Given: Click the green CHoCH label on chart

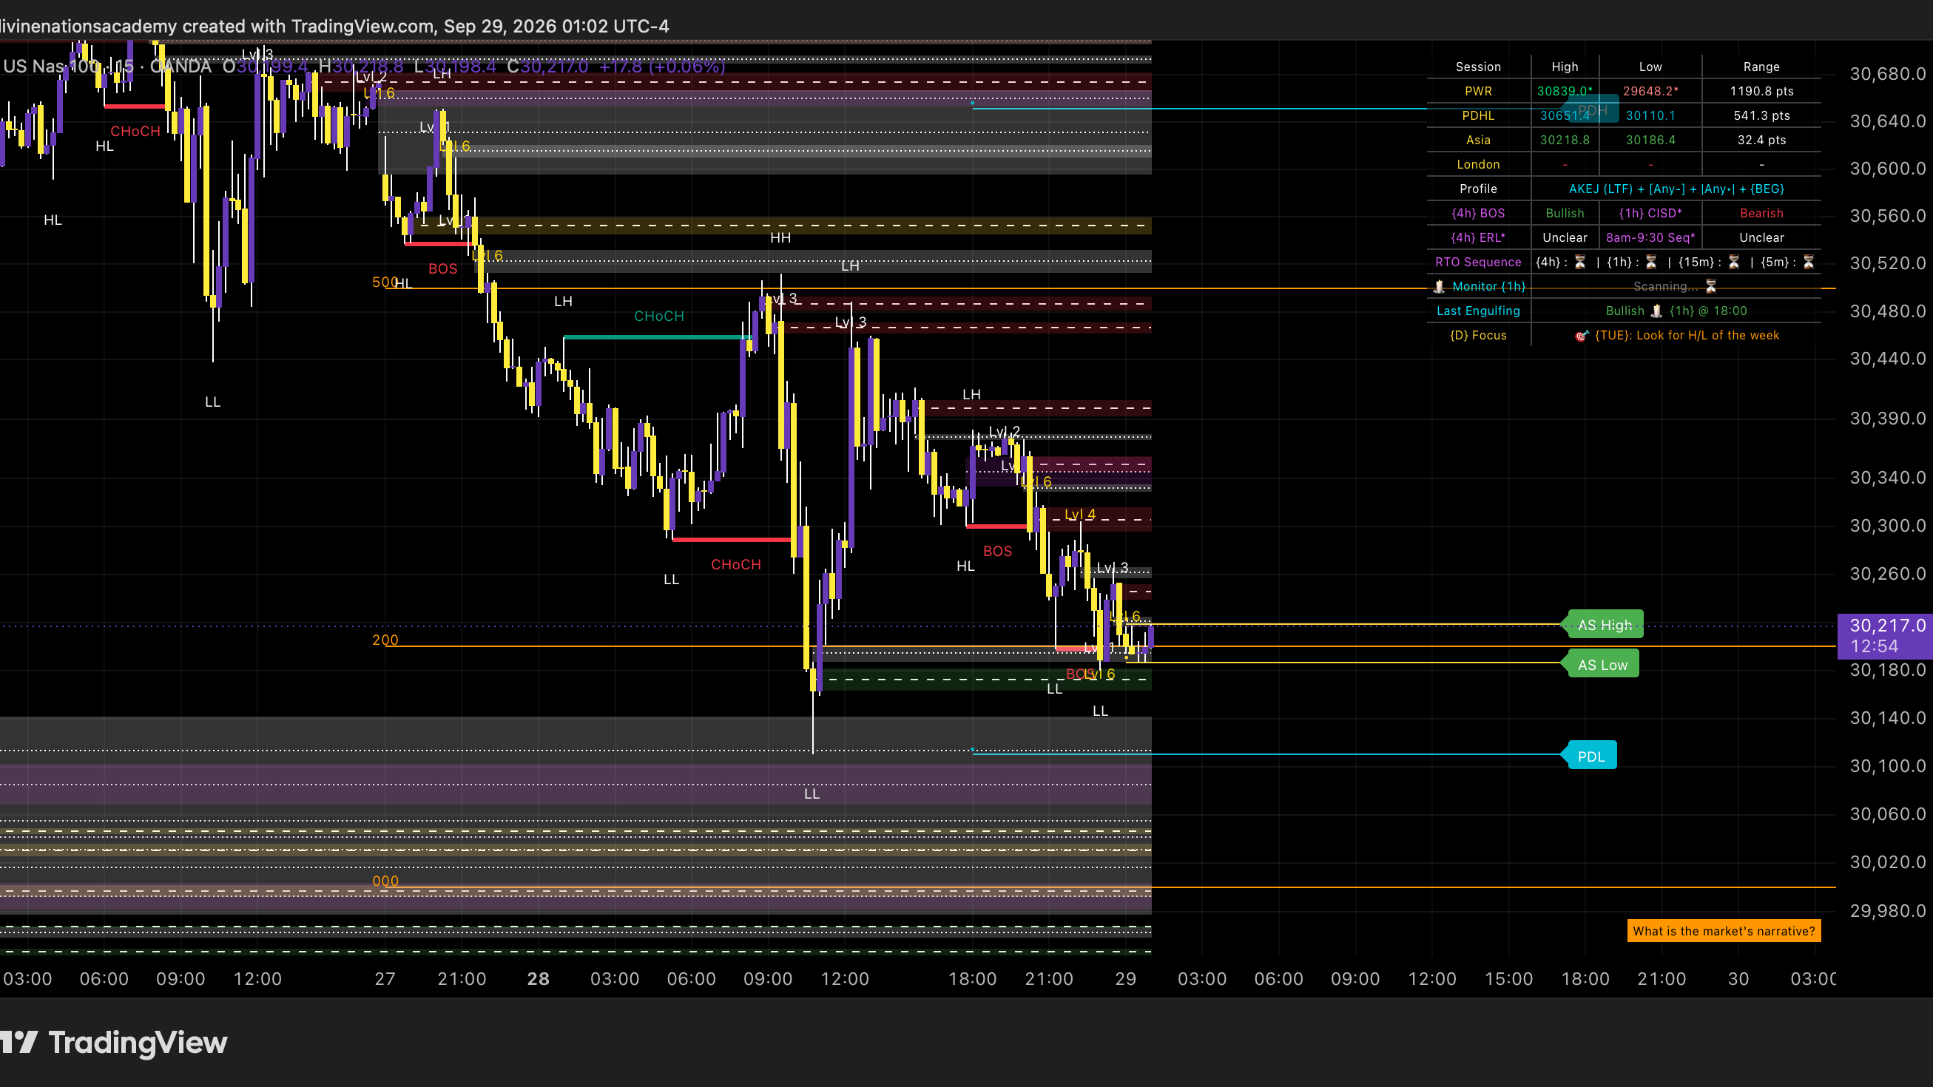Looking at the screenshot, I should (659, 316).
